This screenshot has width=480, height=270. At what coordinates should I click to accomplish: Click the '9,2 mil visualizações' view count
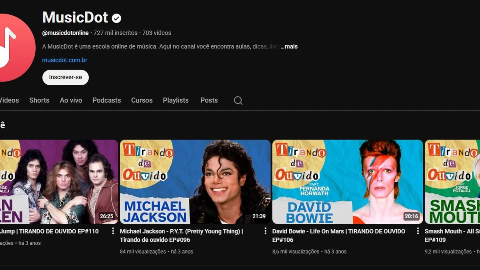(x=448, y=252)
